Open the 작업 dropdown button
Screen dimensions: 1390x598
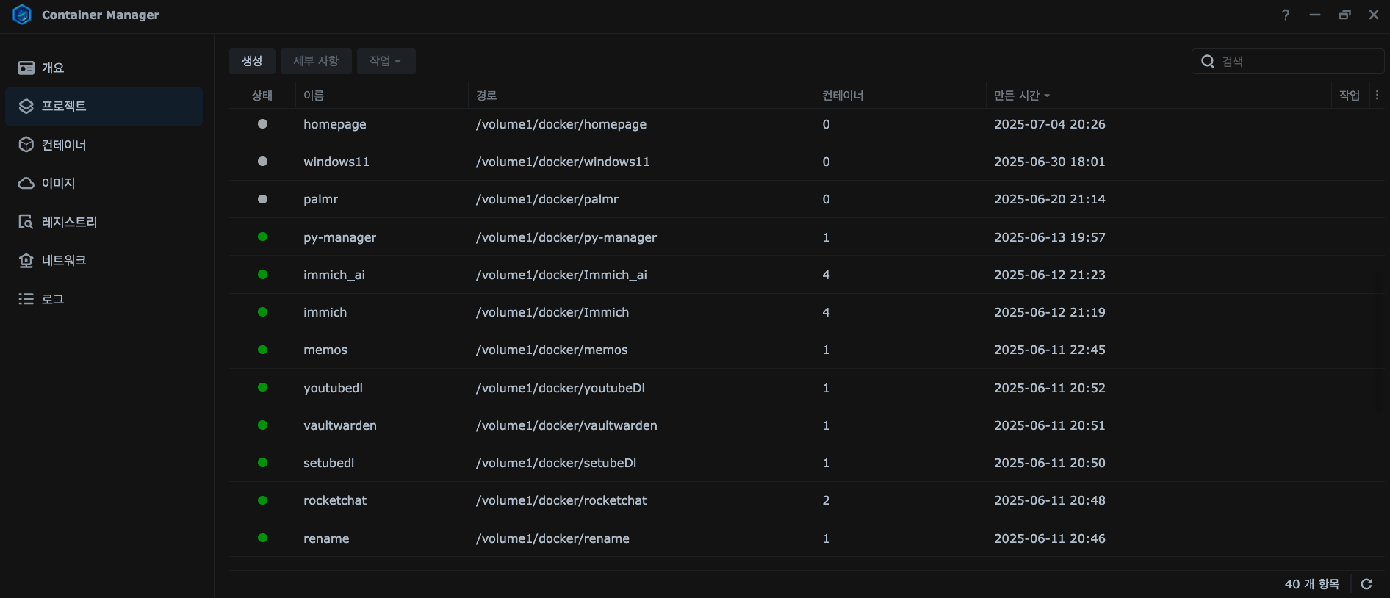coord(386,61)
